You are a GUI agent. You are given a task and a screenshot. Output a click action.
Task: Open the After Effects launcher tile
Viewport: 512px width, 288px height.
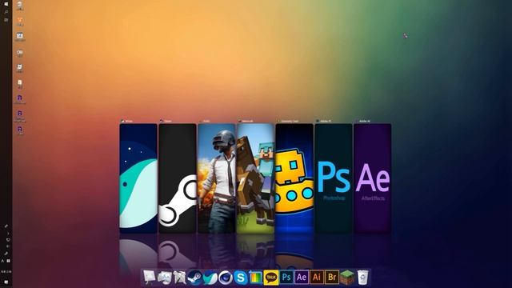click(372, 178)
